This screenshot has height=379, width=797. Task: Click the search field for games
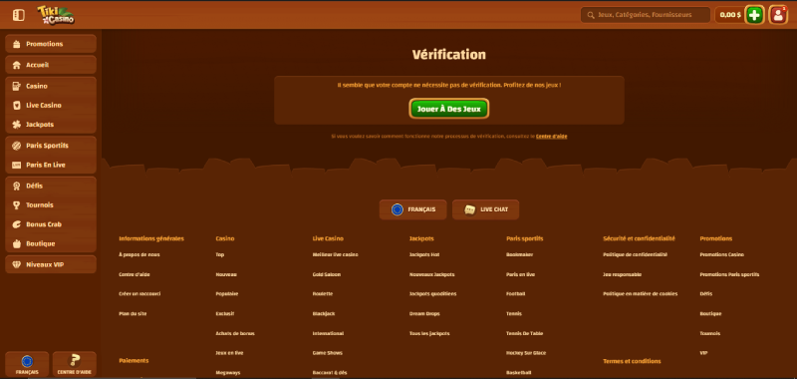646,15
